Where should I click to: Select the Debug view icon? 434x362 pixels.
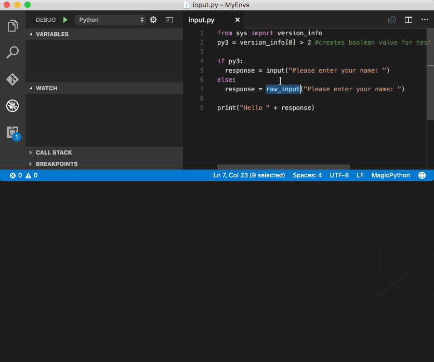tap(12, 106)
